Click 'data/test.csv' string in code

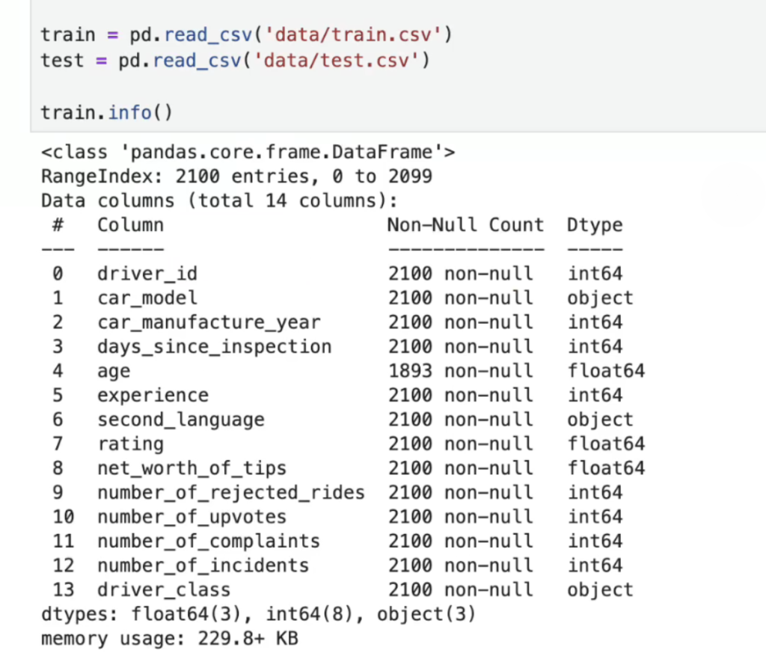point(336,61)
